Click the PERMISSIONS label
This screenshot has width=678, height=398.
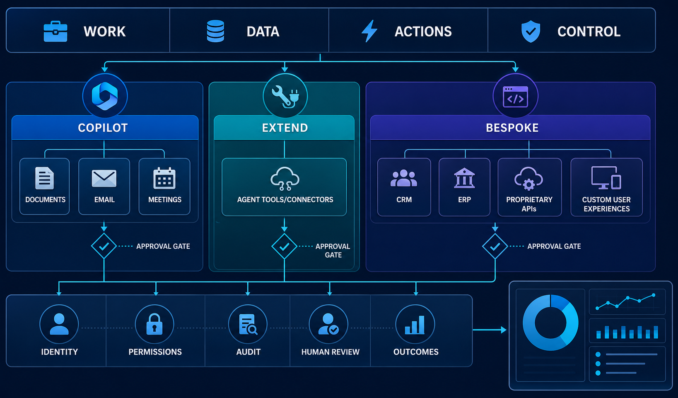[x=155, y=352]
